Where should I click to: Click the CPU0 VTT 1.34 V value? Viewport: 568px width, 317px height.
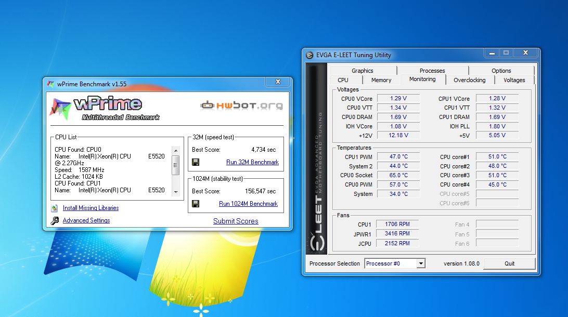coord(398,108)
